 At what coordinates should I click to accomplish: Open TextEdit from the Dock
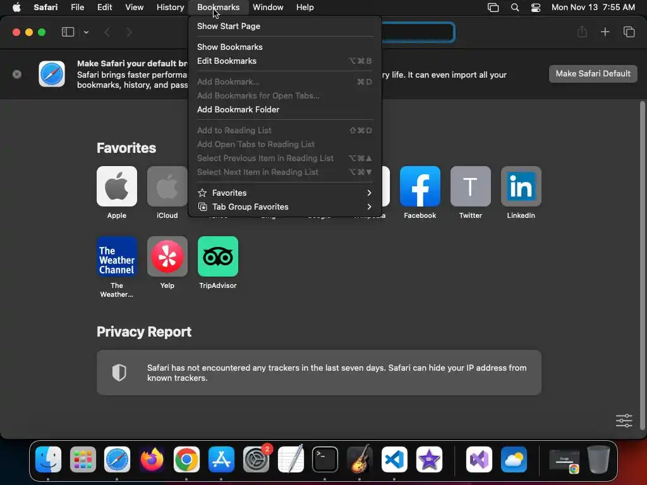[x=291, y=460]
